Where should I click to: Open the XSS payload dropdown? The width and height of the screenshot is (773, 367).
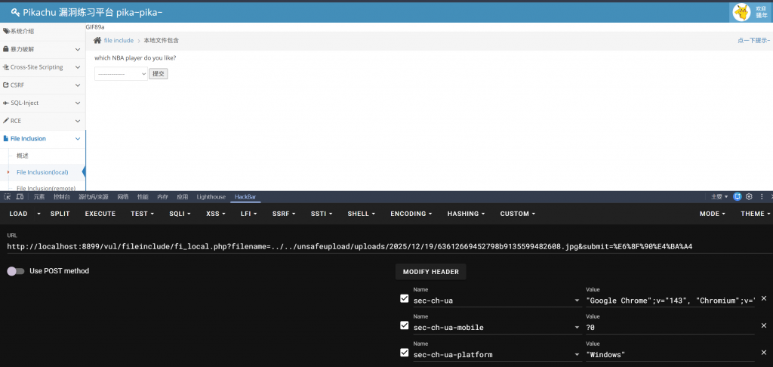(215, 214)
